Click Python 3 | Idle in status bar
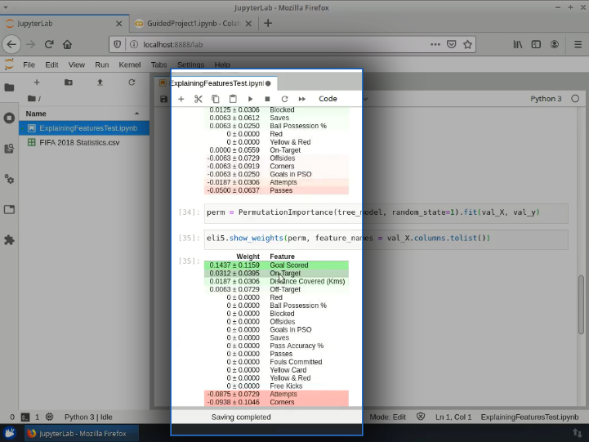 coord(88,417)
